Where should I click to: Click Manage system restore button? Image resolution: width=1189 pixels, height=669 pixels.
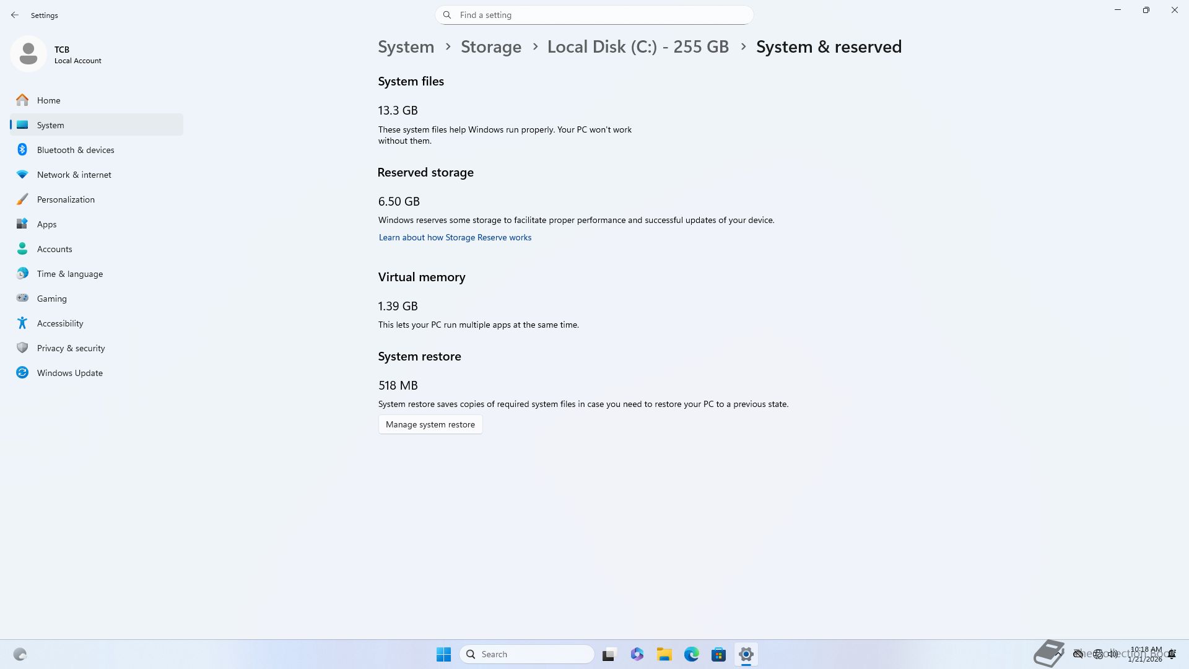[x=430, y=424]
